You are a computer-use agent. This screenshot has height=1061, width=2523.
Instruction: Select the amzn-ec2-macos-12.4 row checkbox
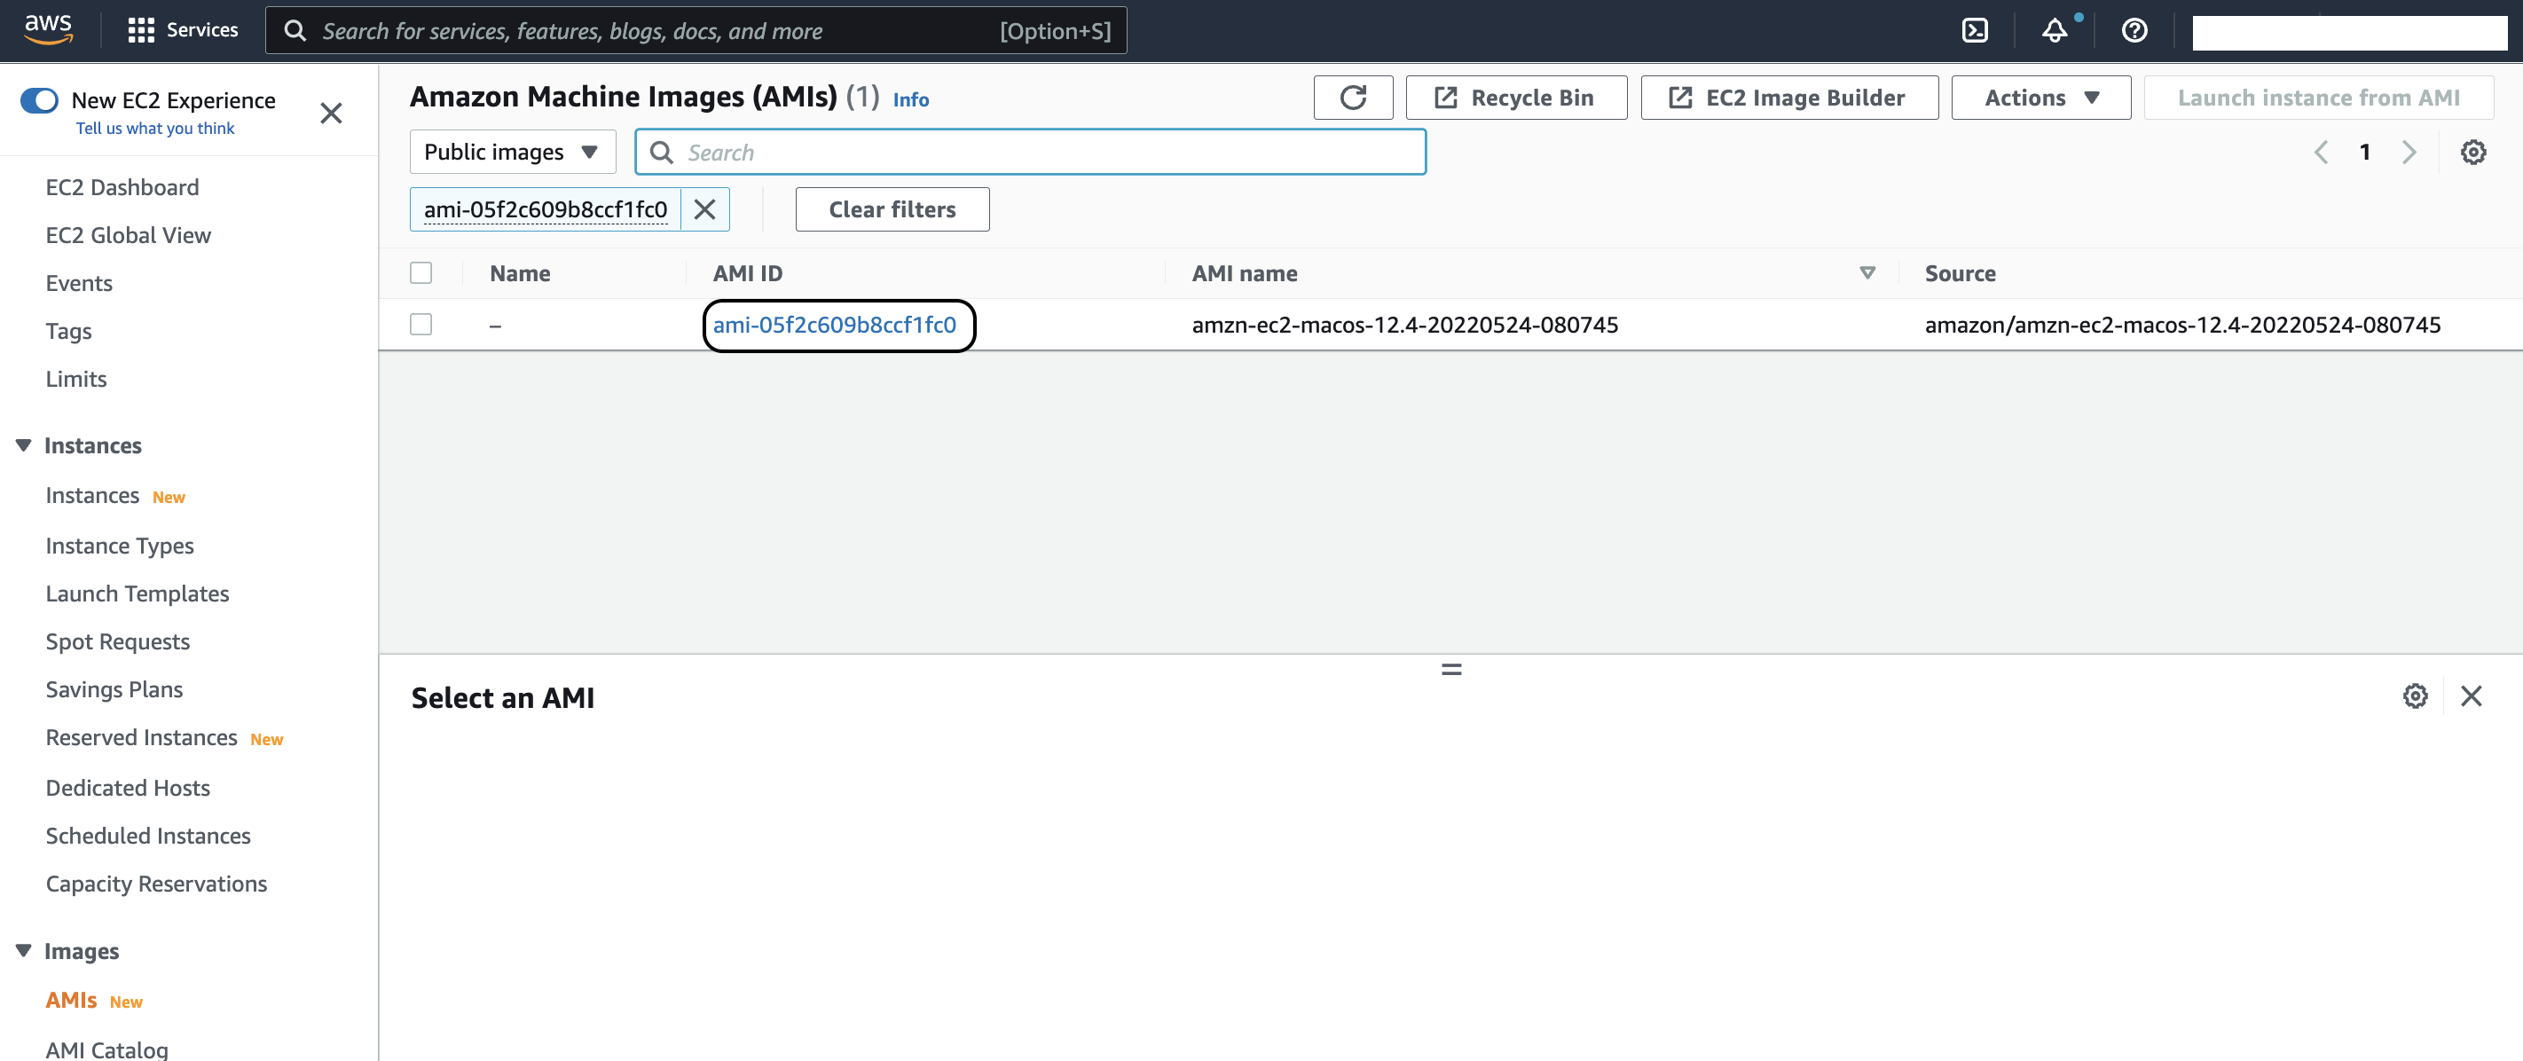[x=421, y=323]
